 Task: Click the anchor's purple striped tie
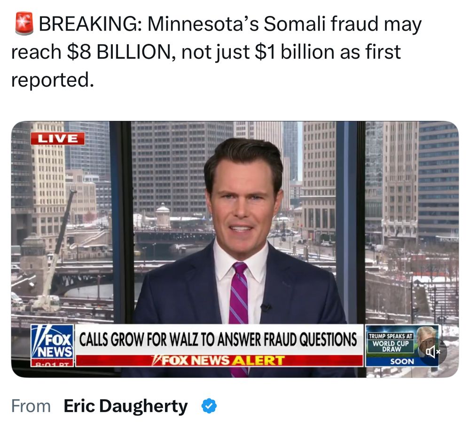pos(239,303)
